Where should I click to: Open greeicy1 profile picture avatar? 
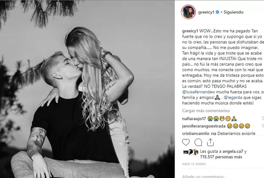(x=188, y=12)
